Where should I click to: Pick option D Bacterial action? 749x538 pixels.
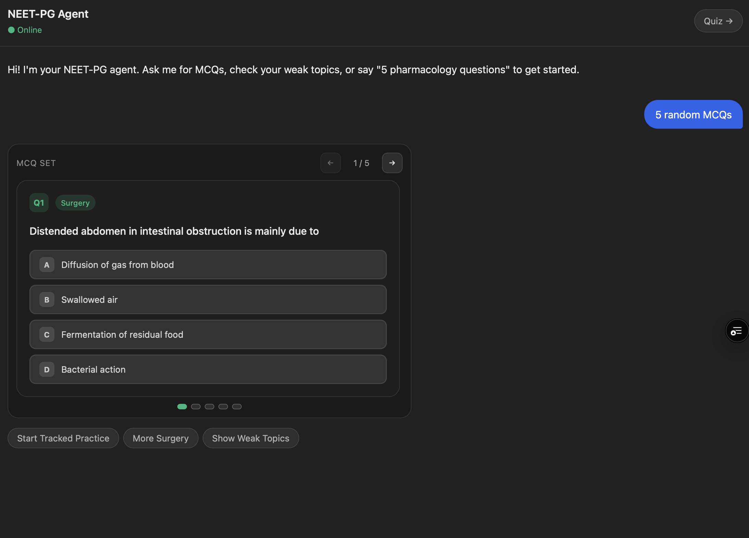click(x=208, y=370)
